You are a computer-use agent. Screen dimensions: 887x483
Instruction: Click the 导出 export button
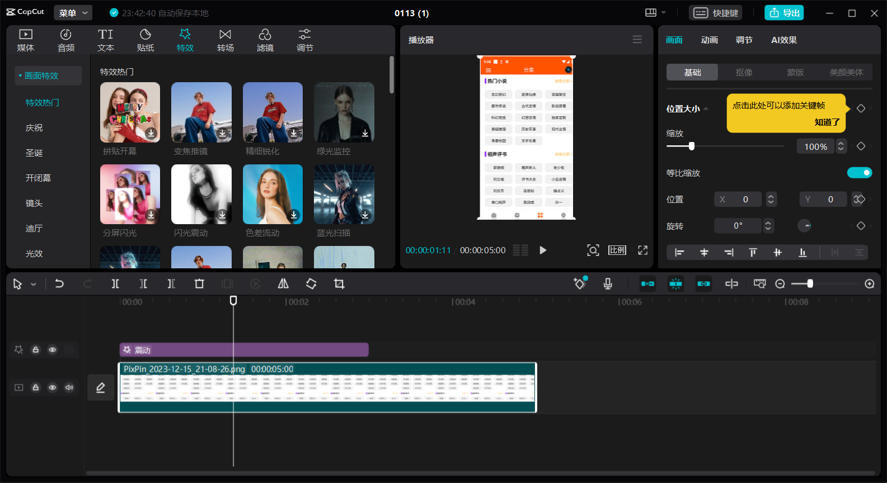(784, 13)
